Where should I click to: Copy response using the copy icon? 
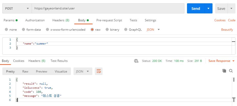point(224,71)
